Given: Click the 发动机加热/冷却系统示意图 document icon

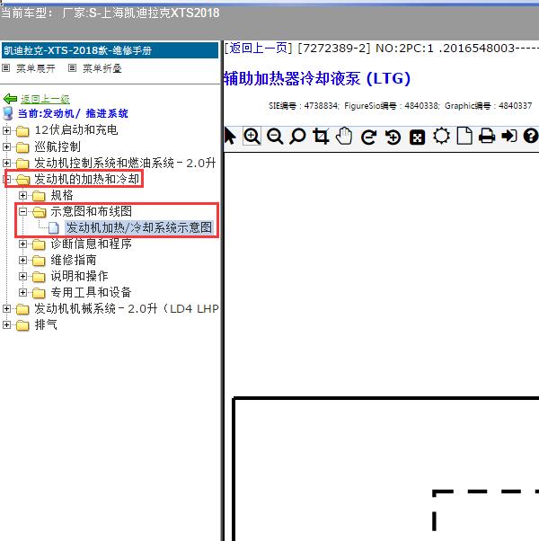Looking at the screenshot, I should coord(54,227).
